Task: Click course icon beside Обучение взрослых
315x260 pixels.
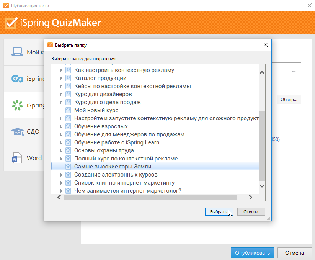Action: point(68,126)
